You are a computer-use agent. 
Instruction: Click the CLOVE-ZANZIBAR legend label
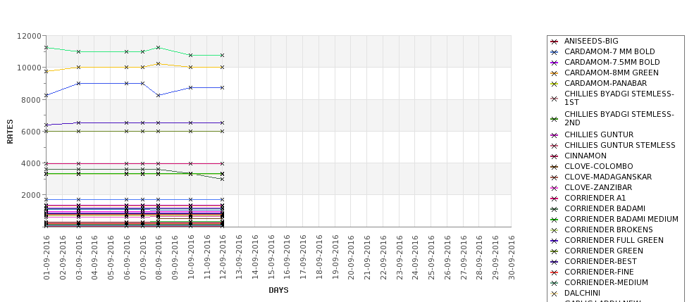pos(598,187)
